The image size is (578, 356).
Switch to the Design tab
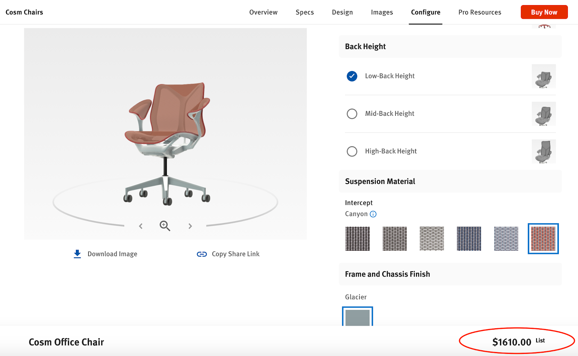[342, 12]
